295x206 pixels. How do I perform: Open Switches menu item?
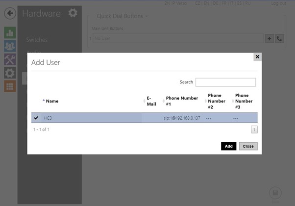pos(37,40)
